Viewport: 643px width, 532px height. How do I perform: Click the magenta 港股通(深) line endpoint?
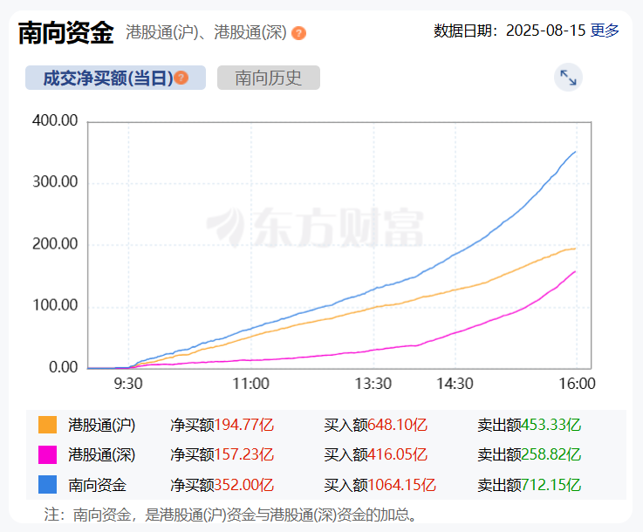pyautogui.click(x=575, y=272)
